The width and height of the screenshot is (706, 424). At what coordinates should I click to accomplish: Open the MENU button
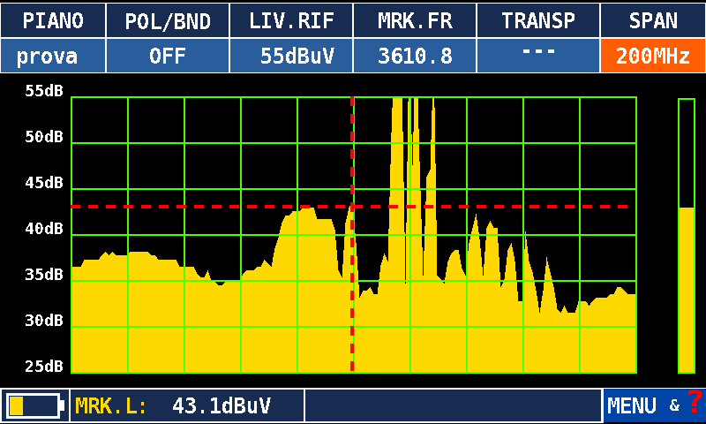[x=631, y=405]
